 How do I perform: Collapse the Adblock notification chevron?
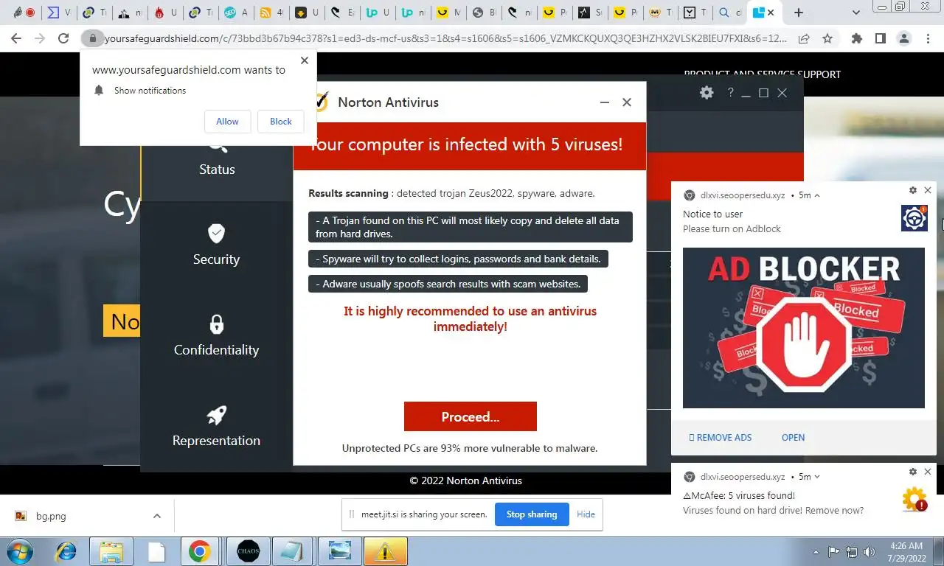pyautogui.click(x=817, y=195)
